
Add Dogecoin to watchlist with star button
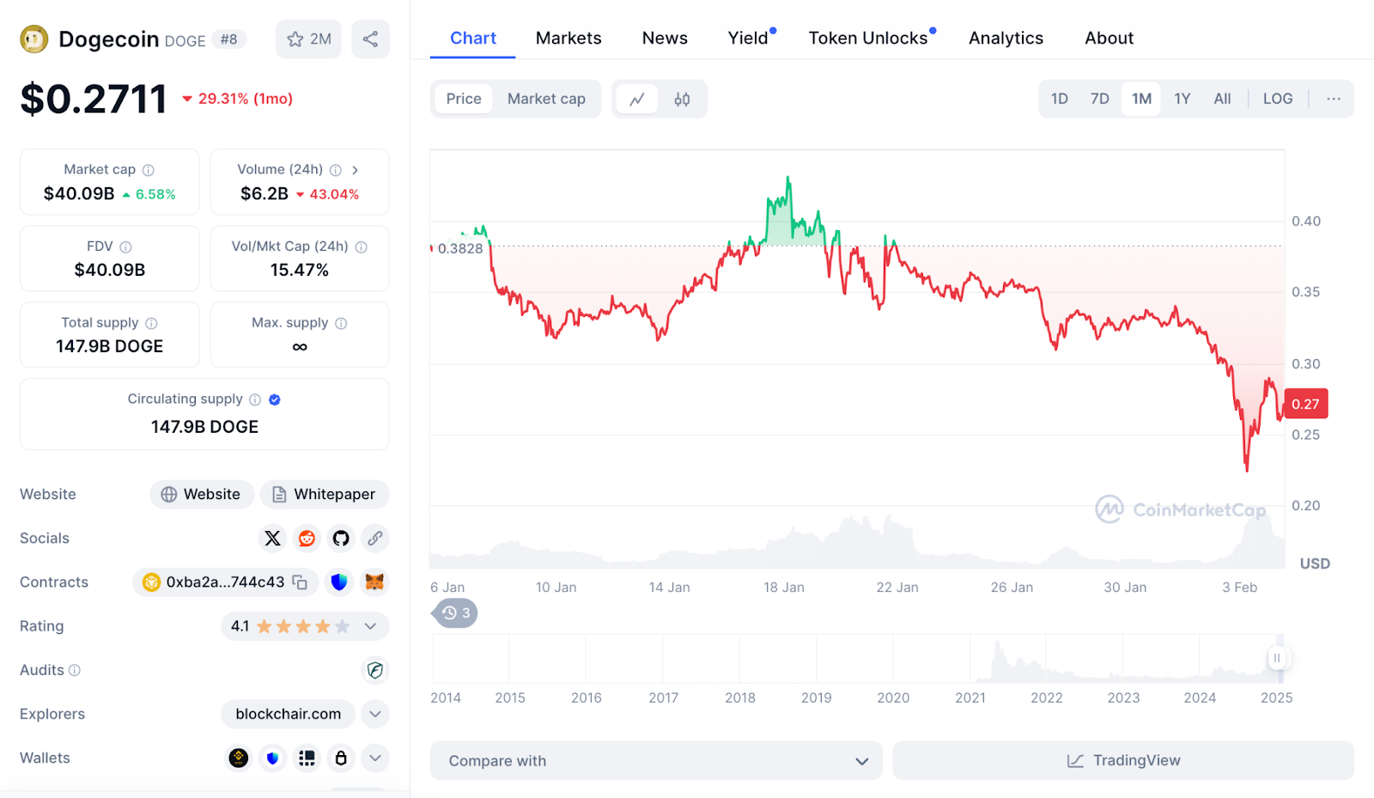308,39
